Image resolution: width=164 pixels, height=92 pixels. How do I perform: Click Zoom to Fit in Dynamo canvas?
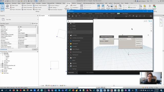click(x=151, y=24)
